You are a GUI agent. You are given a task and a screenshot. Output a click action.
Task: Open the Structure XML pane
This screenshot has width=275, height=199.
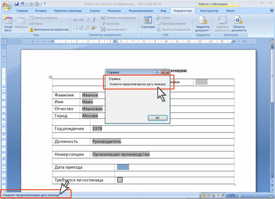148,22
